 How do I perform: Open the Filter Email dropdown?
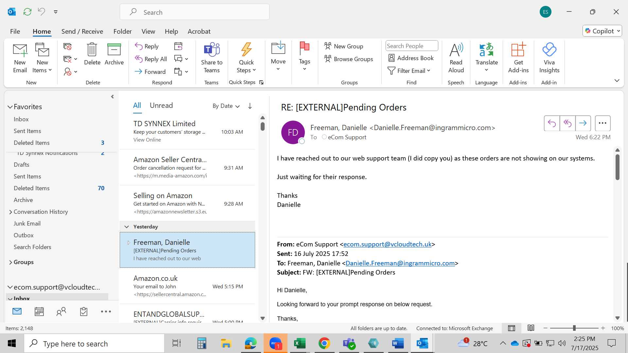pos(409,71)
